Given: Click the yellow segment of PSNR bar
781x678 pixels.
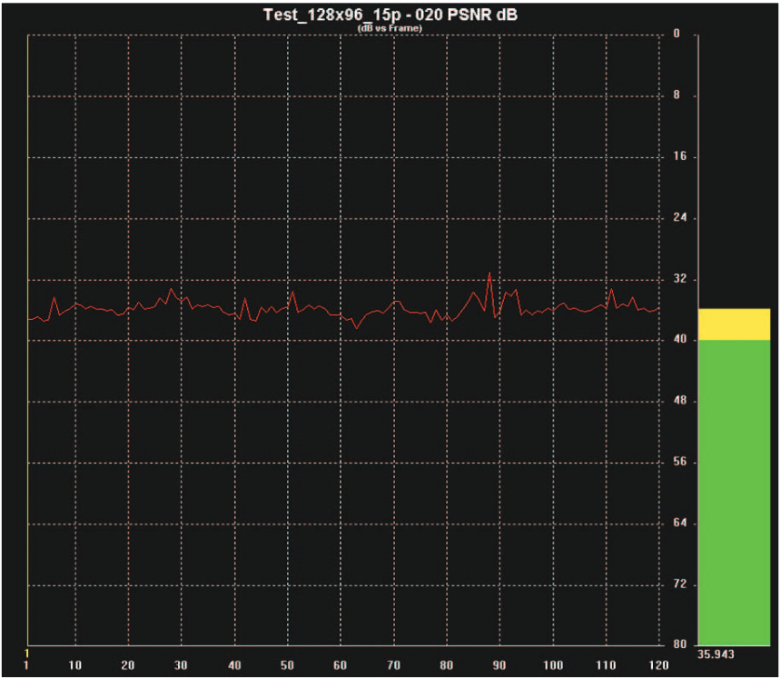Looking at the screenshot, I should click(x=734, y=324).
